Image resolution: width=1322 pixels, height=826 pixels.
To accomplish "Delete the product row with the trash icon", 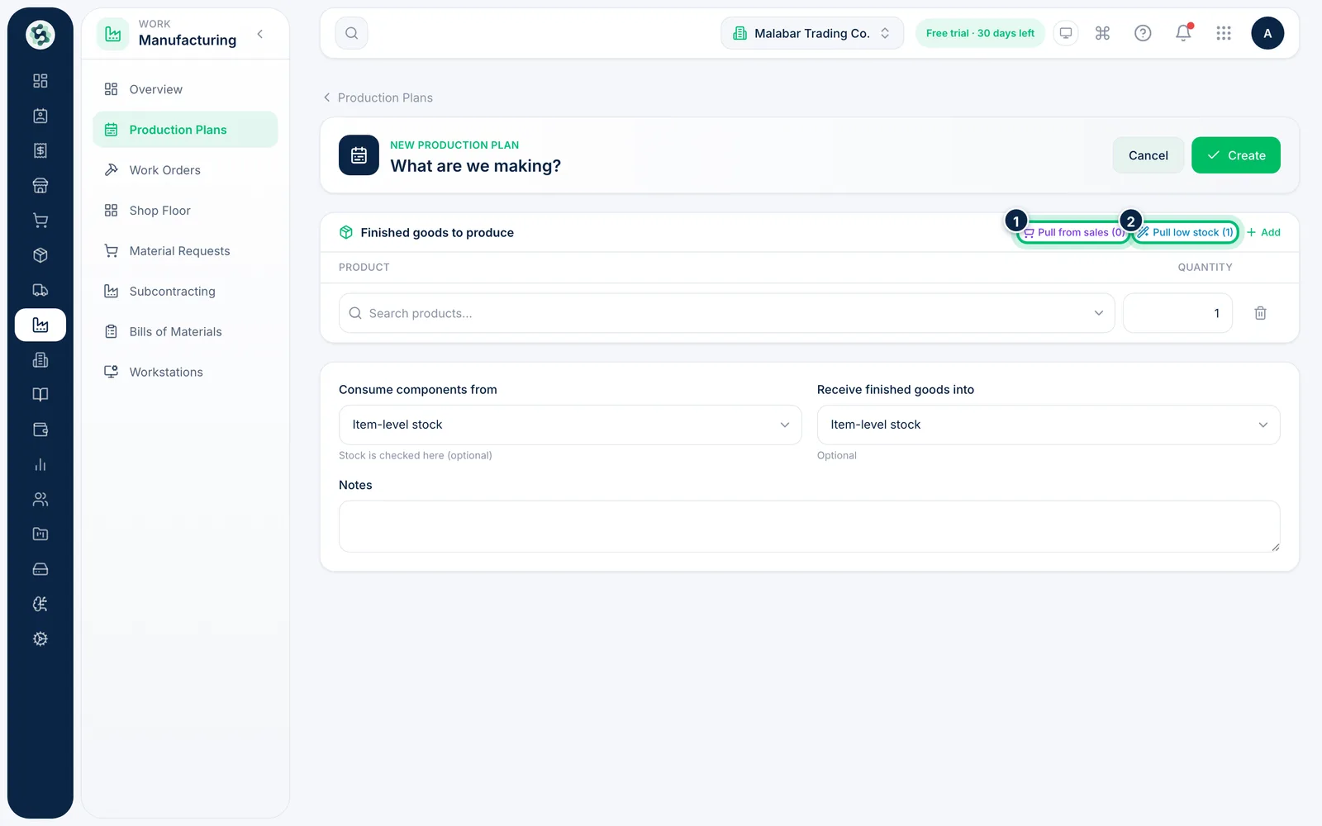I will 1260,313.
